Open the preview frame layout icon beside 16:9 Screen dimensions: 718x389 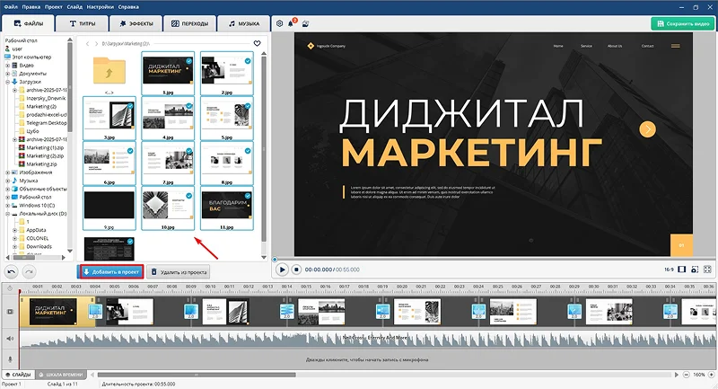click(682, 270)
